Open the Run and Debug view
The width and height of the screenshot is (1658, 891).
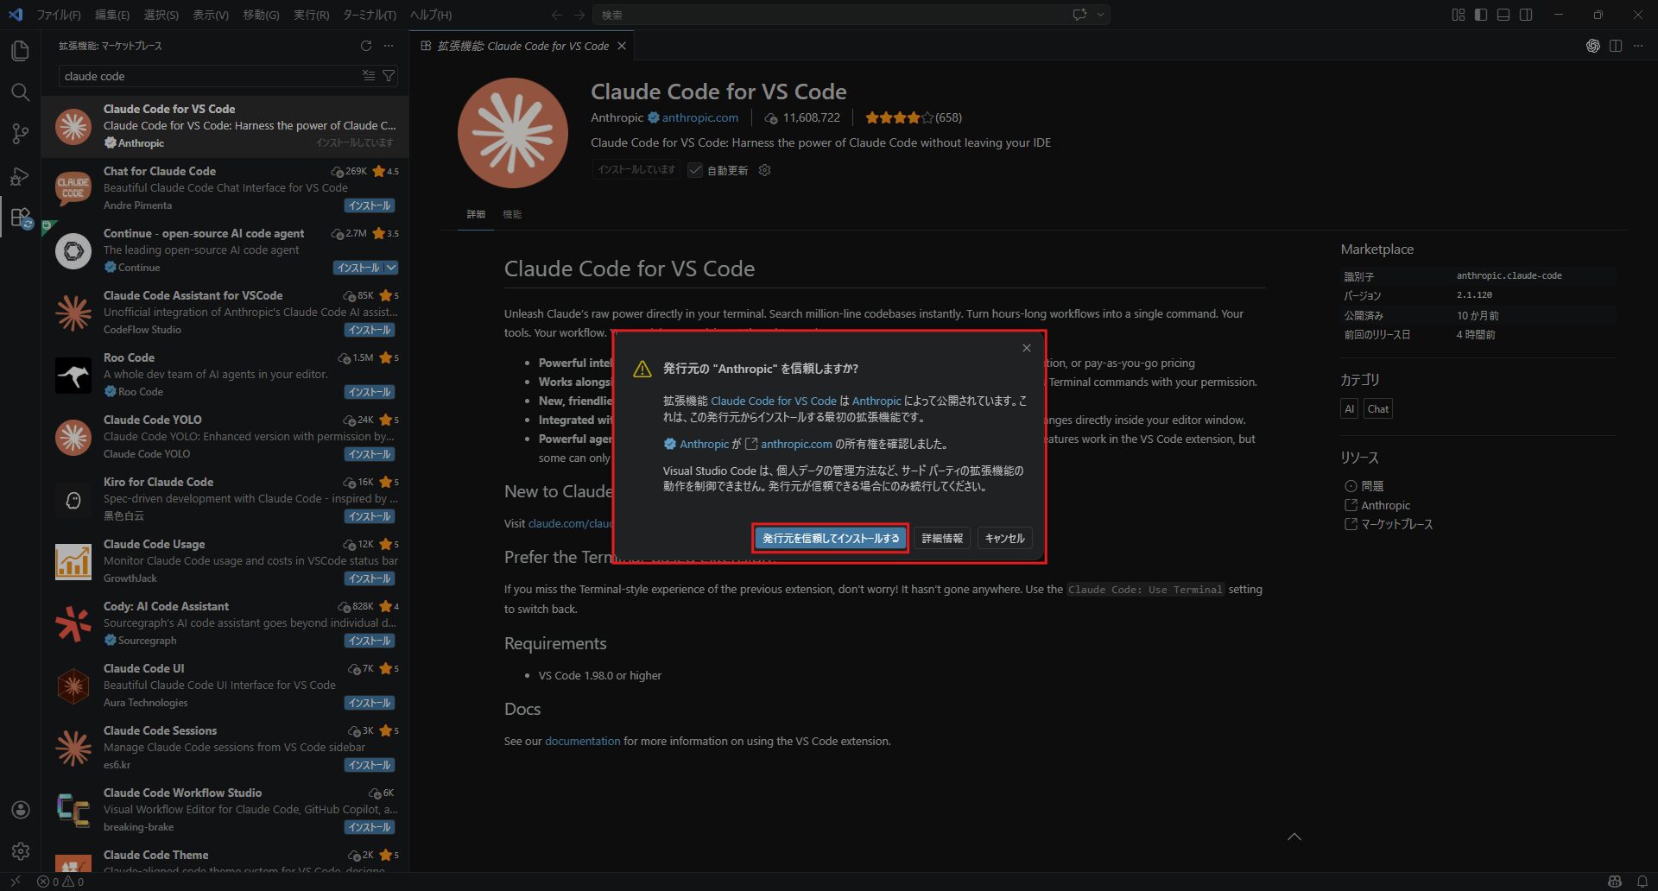pyautogui.click(x=20, y=176)
